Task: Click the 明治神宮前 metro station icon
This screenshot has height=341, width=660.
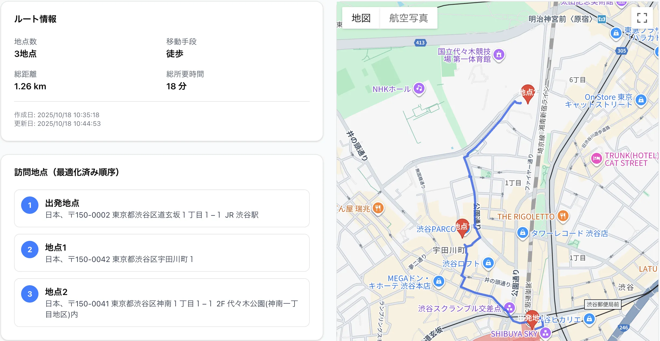Action: (x=602, y=19)
